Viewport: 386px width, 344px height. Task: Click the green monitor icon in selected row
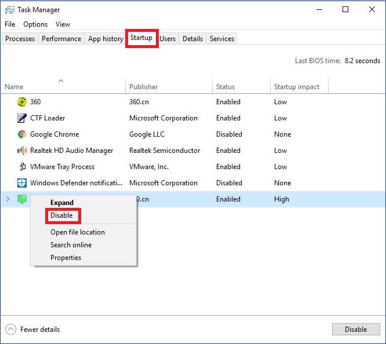[22, 199]
